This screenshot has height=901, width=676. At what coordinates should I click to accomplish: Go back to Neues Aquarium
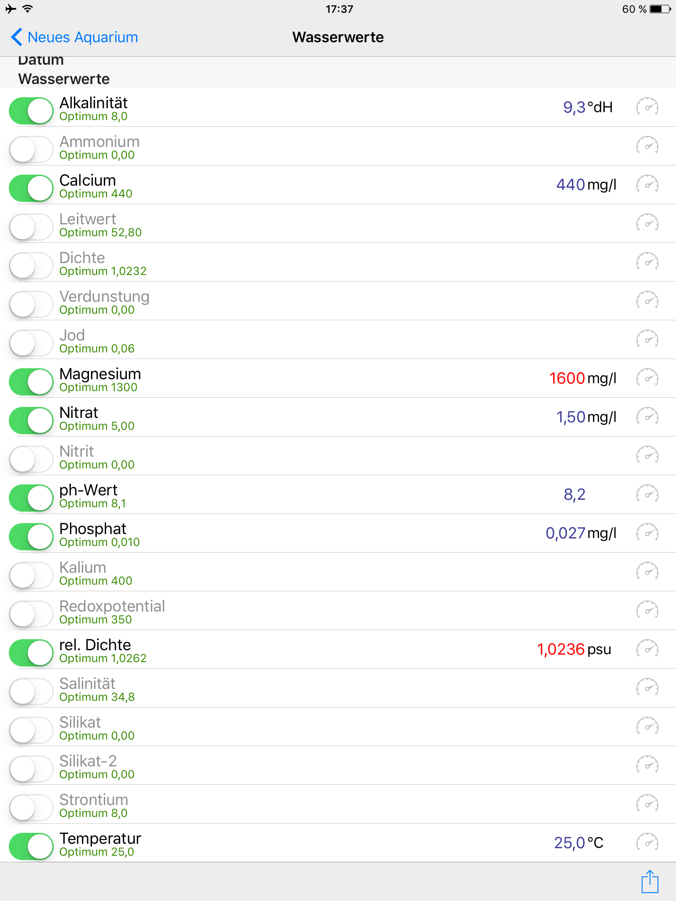click(82, 37)
